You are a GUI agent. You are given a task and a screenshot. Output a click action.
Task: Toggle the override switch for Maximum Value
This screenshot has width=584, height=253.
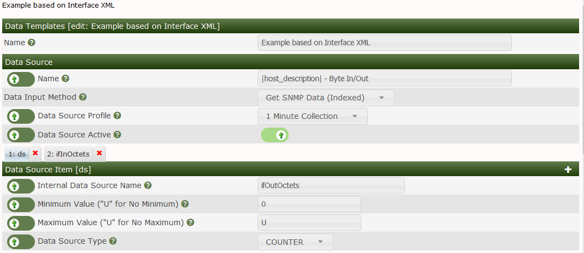coord(21,223)
